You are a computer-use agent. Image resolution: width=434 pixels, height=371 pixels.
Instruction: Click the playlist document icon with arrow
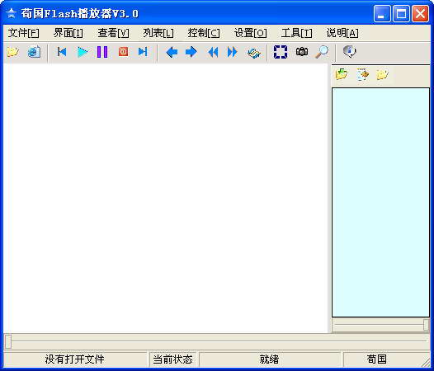[362, 74]
